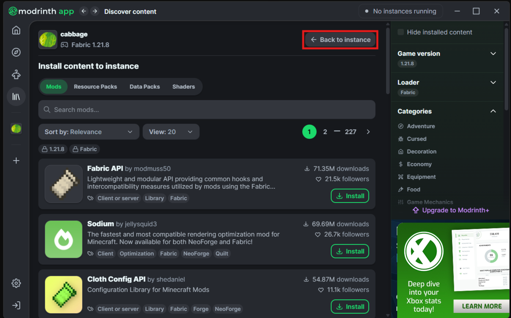
Task: Click the sign-in icon at sidebar bottom
Action: coord(16,305)
